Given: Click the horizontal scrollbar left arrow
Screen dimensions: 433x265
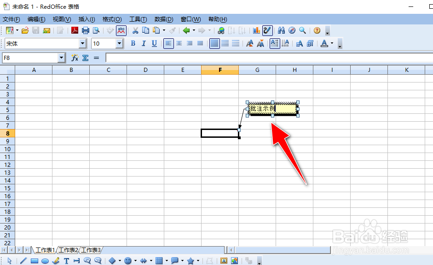Looking at the screenshot, I should click(x=231, y=250).
